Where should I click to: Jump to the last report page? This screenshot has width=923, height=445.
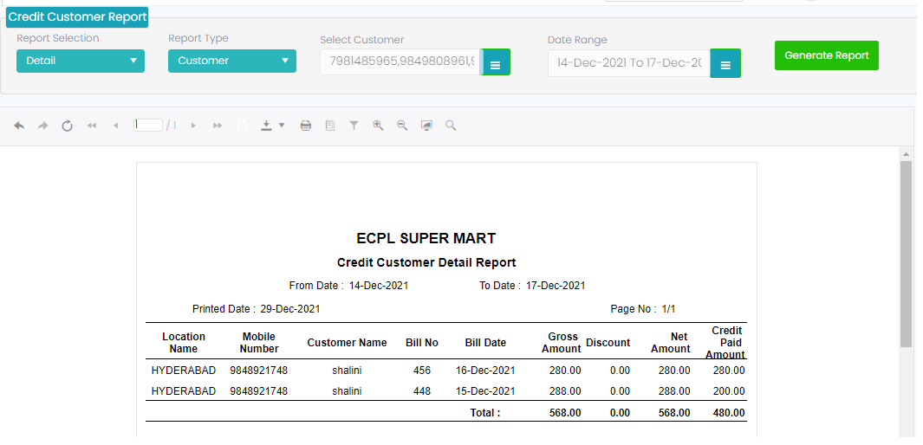pyautogui.click(x=218, y=126)
